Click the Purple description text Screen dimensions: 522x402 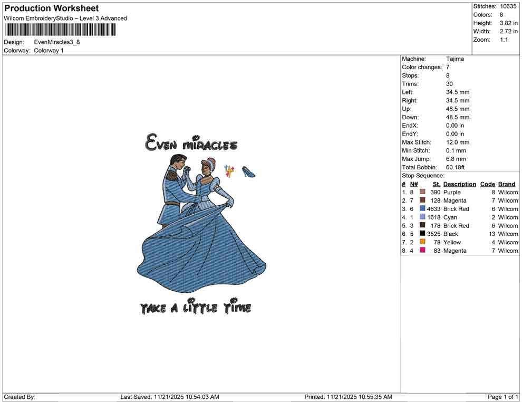click(452, 192)
